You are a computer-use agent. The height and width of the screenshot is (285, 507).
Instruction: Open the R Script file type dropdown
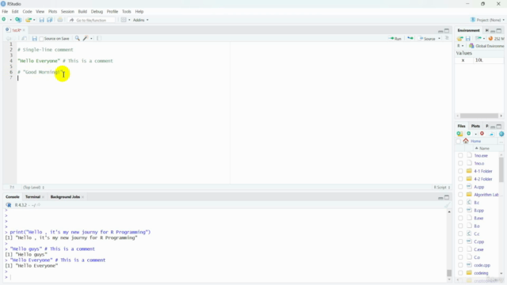point(442,188)
